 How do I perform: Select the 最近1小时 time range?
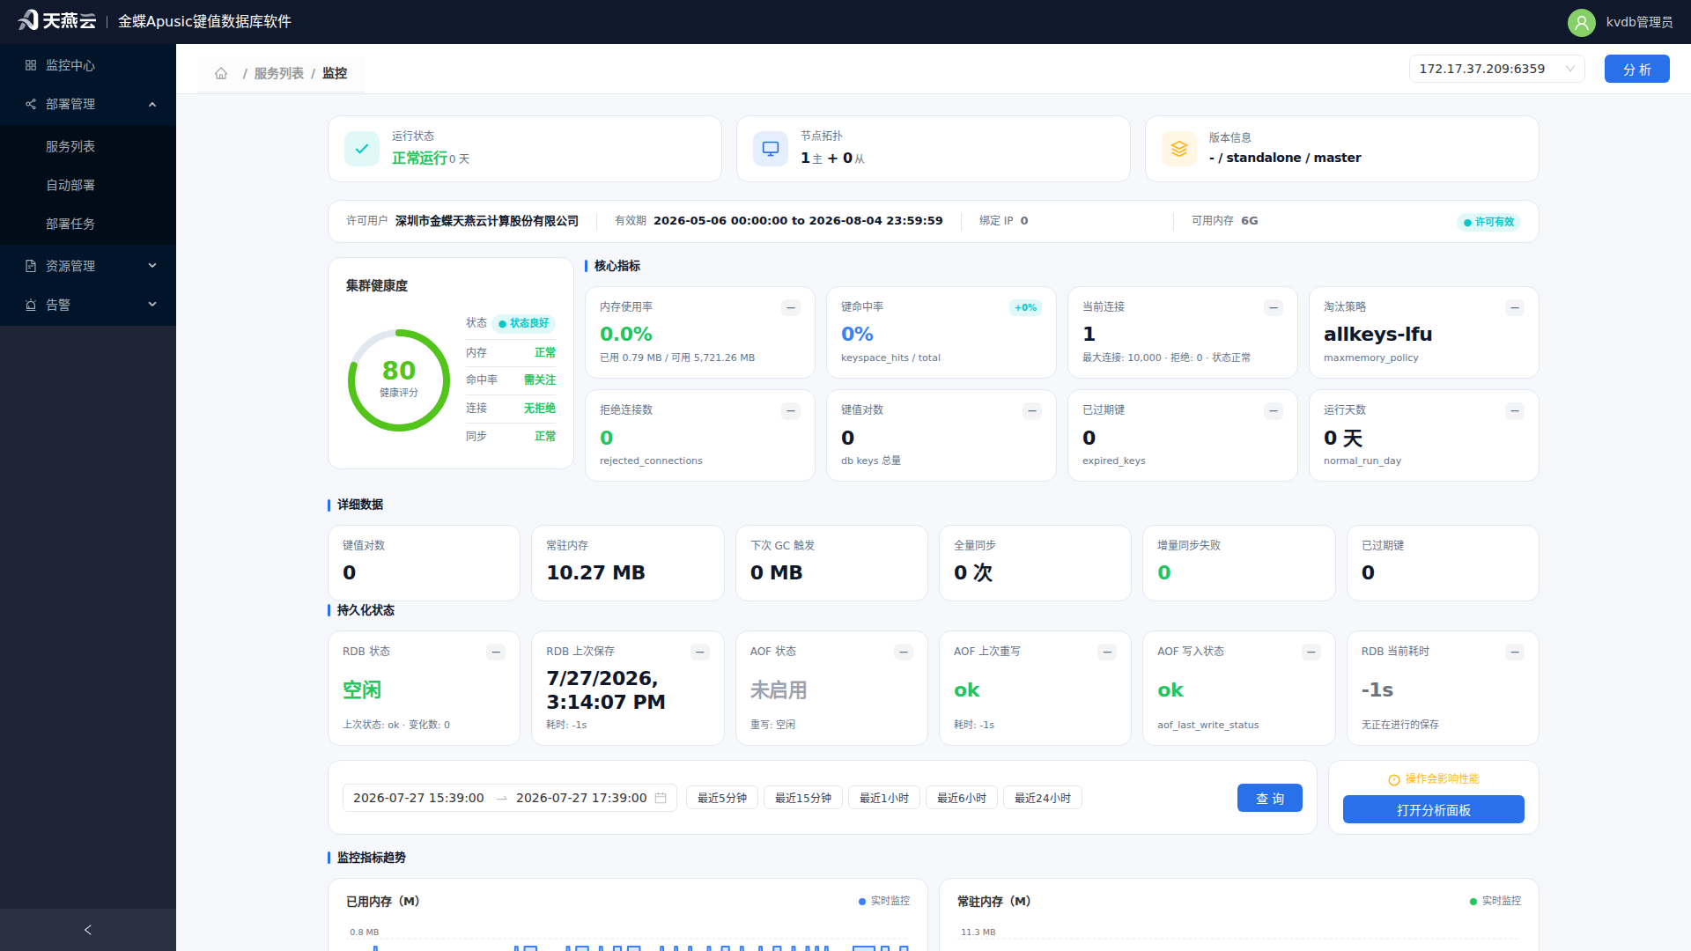pos(884,798)
